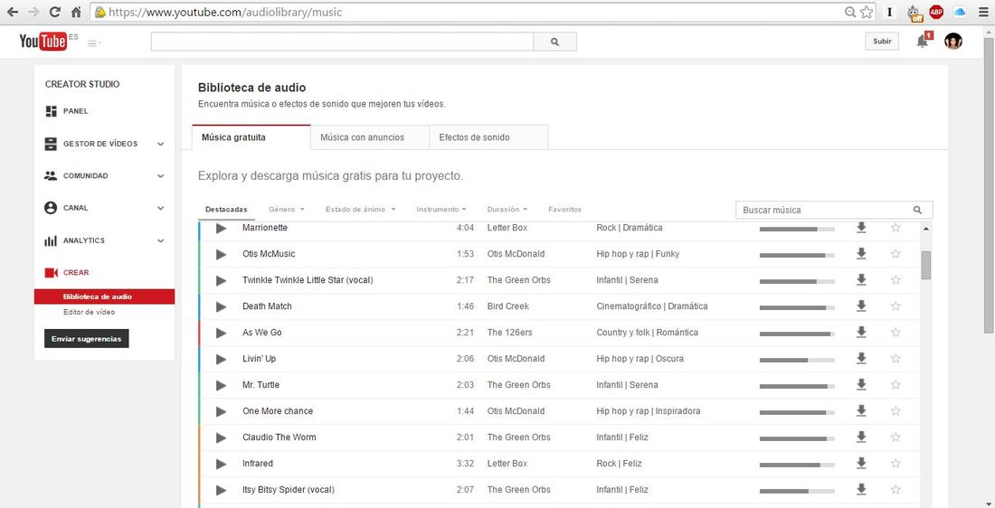Open the notifications bell
This screenshot has width=995, height=508.
(x=922, y=42)
